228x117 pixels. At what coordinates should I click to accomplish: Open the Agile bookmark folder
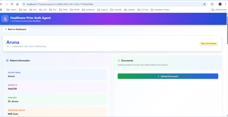click(x=23, y=10)
